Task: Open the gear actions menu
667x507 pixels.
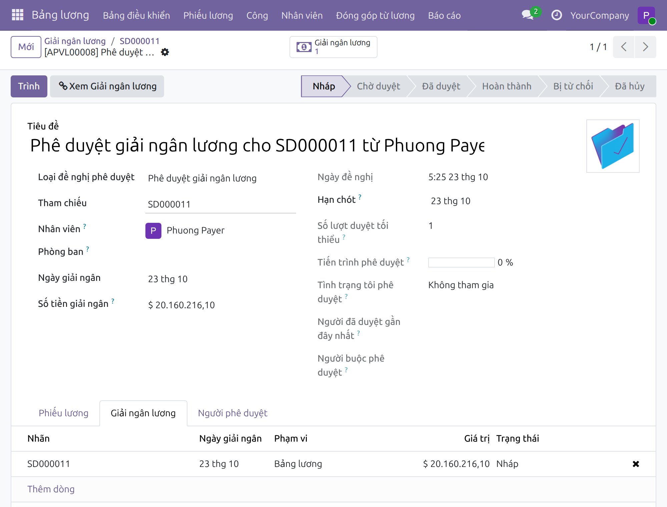Action: click(x=165, y=52)
